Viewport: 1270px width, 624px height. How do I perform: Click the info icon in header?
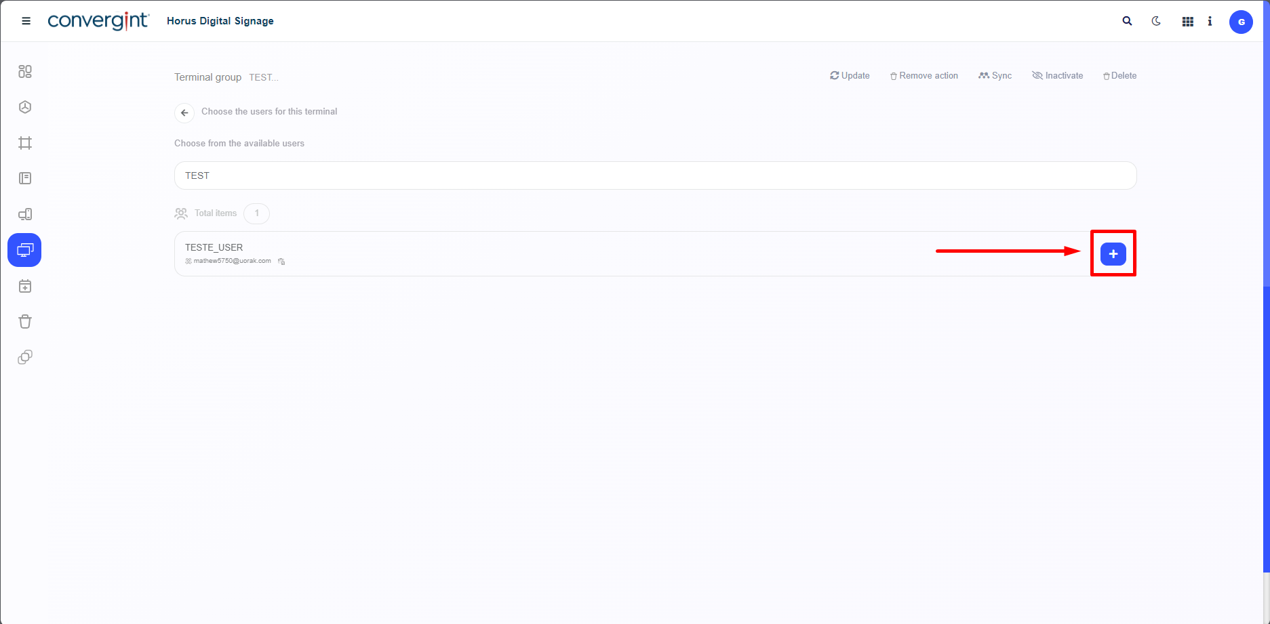1210,21
